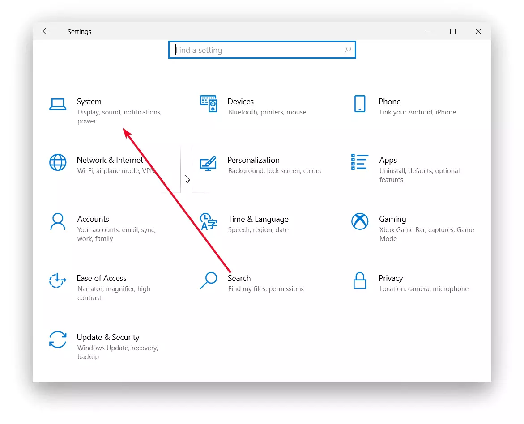Image resolution: width=524 pixels, height=424 pixels.
Task: Click 'Speech, region, date' text
Action: click(258, 230)
